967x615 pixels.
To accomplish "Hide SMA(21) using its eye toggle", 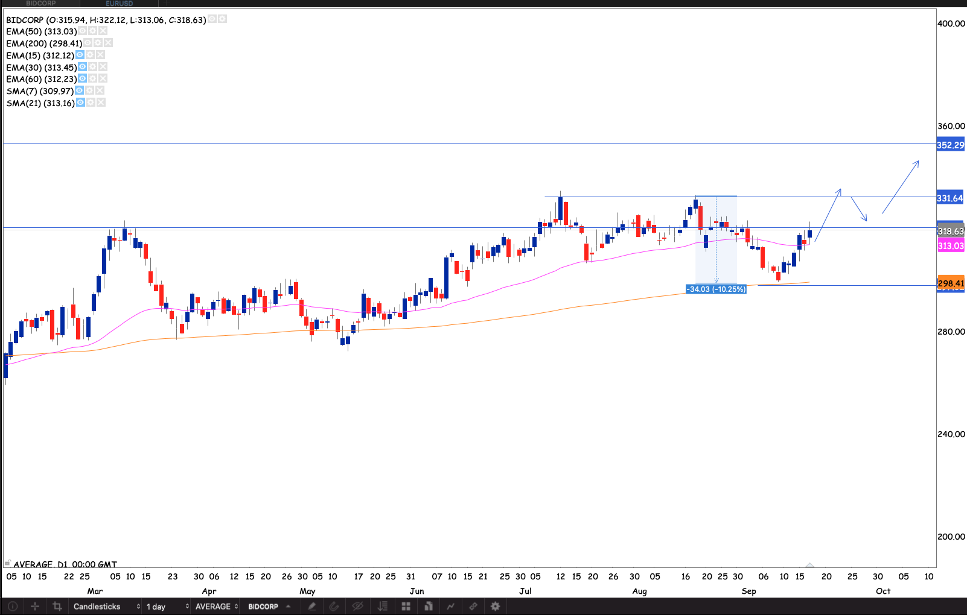I will [x=80, y=102].
